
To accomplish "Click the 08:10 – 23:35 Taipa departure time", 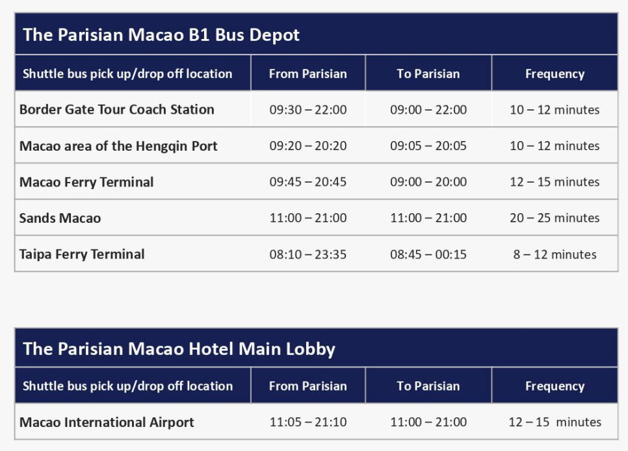I will [x=308, y=254].
